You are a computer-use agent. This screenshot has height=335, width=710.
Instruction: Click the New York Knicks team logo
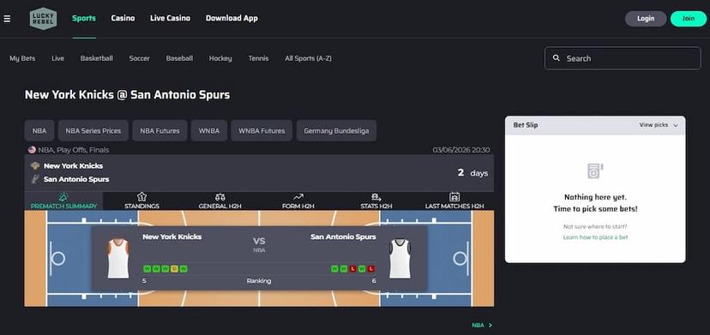[35, 165]
